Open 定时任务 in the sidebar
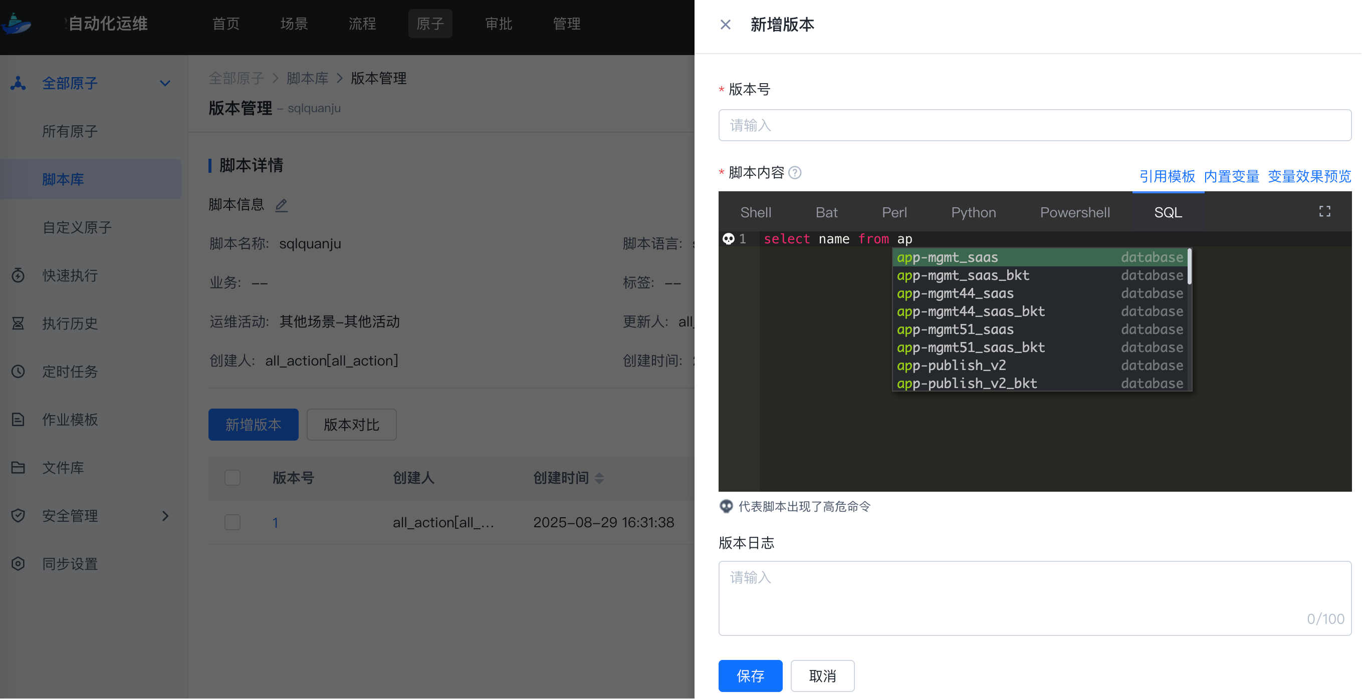This screenshot has height=699, width=1362. [x=70, y=372]
